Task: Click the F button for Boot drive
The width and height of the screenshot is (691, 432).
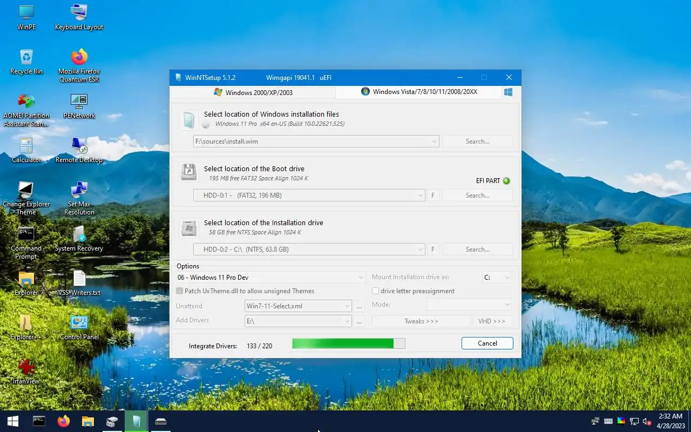Action: [432, 195]
